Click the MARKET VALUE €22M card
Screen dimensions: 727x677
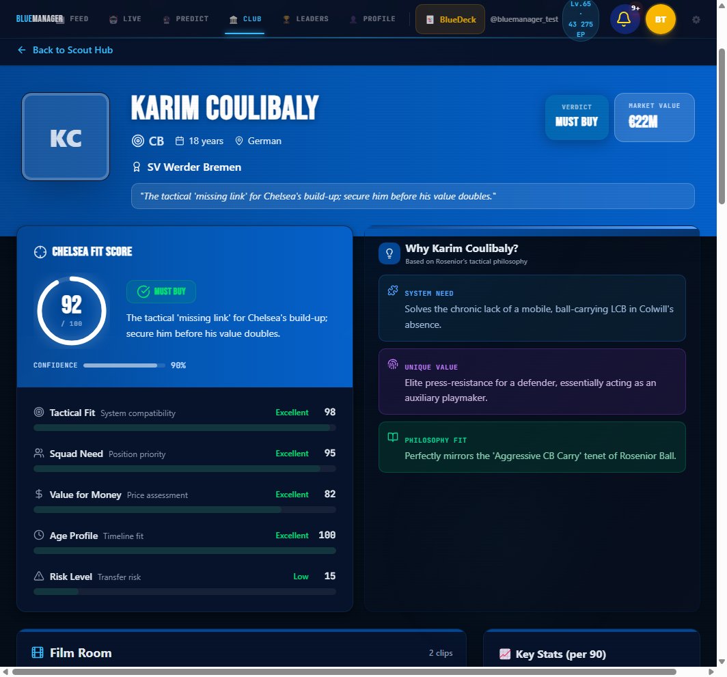point(654,118)
